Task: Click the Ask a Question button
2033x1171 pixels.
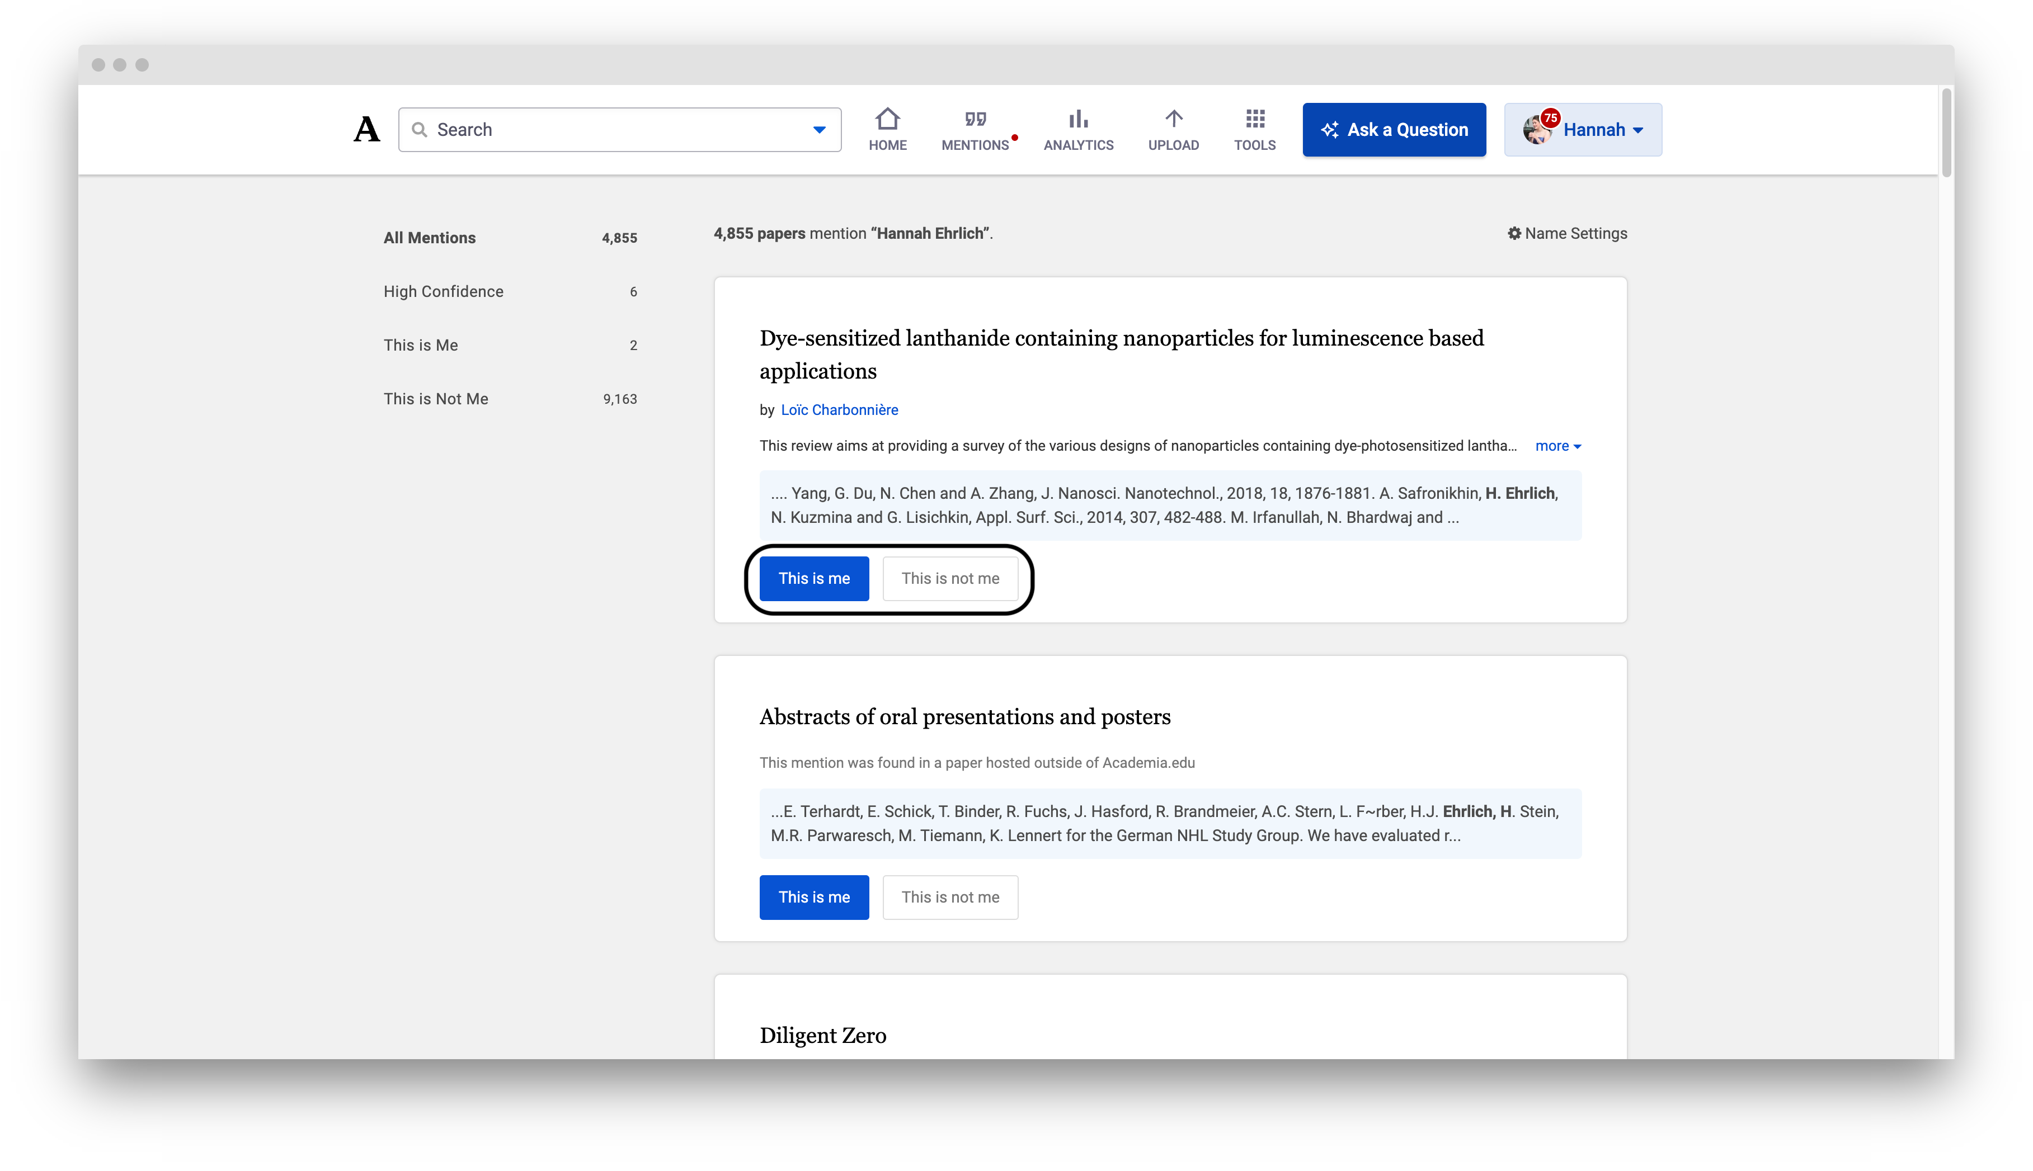Action: [1394, 130]
